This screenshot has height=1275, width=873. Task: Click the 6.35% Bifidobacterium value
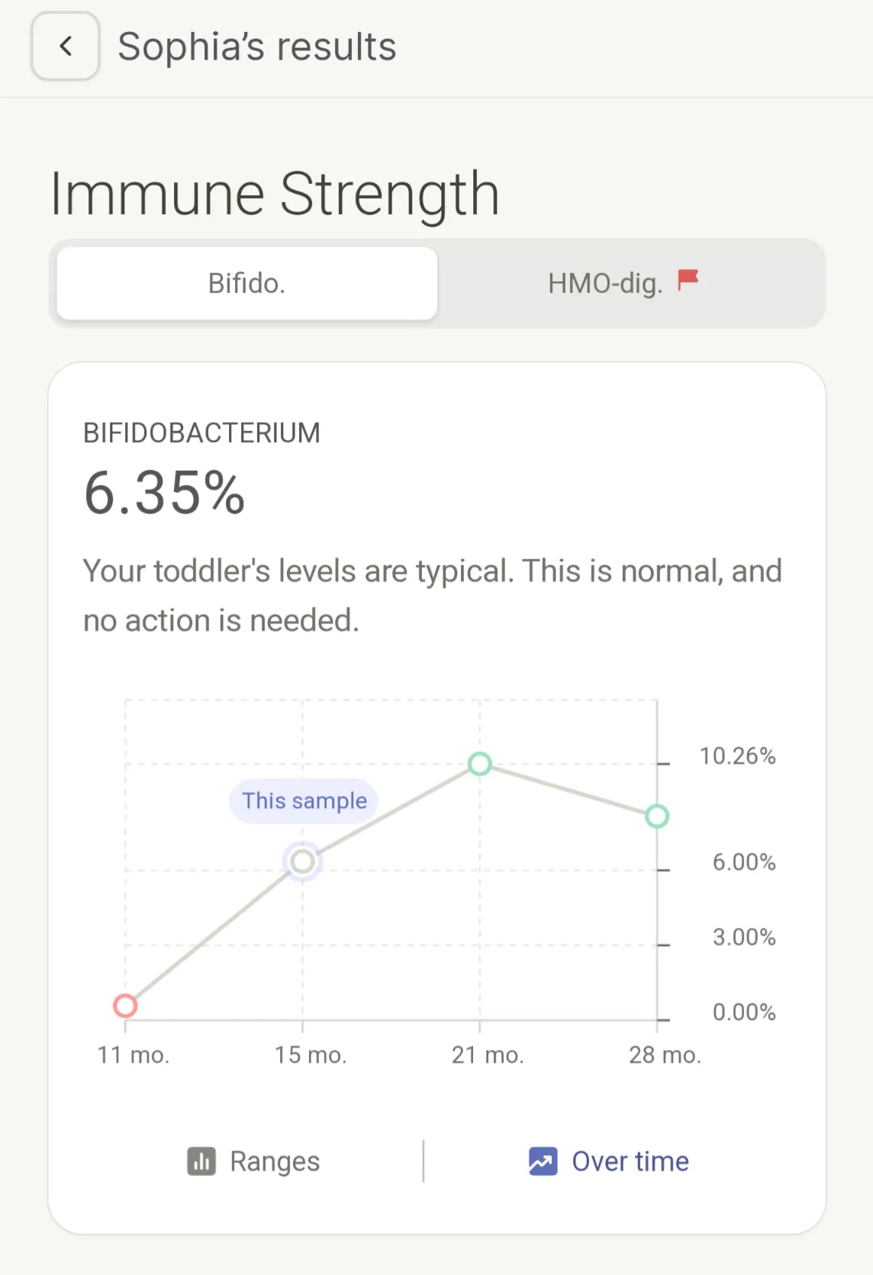164,492
